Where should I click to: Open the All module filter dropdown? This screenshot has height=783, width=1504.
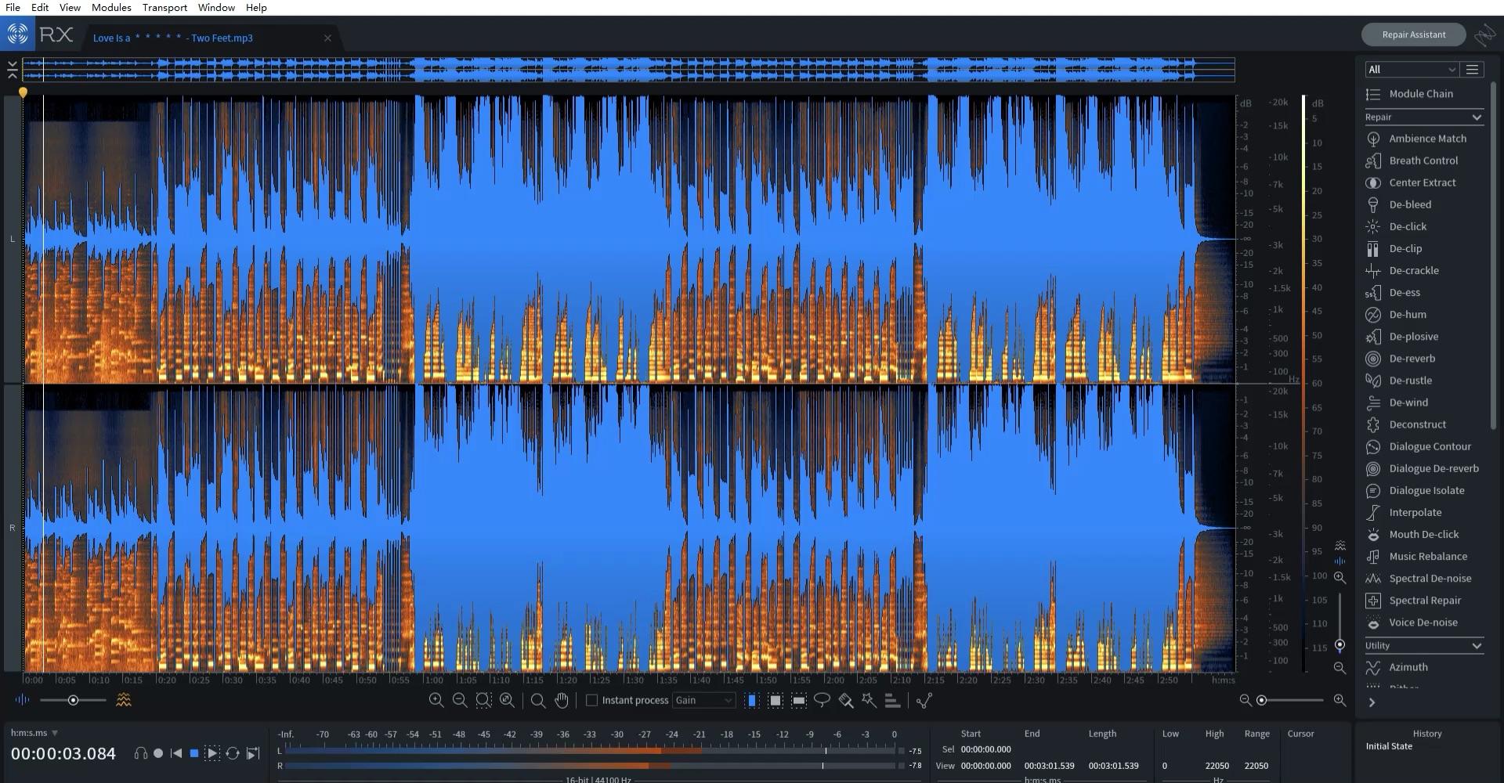[1410, 69]
